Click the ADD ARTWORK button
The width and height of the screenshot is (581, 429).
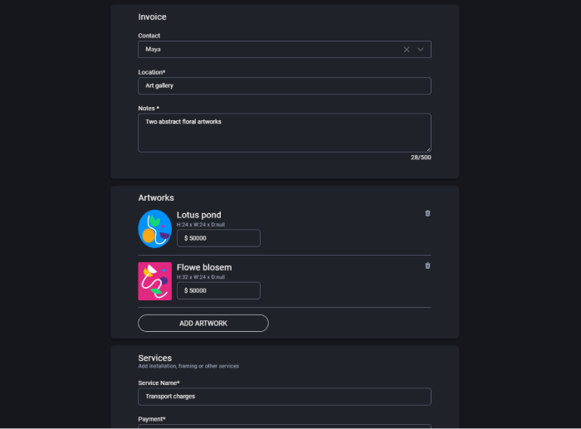coord(203,324)
